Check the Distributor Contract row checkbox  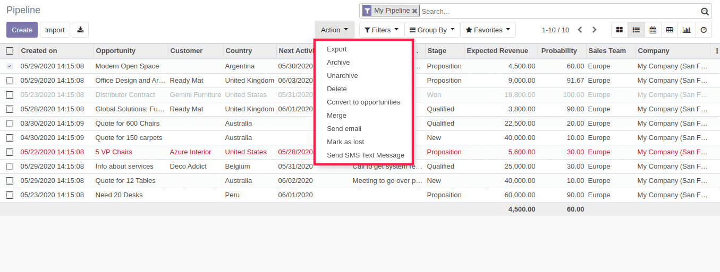pyautogui.click(x=10, y=95)
